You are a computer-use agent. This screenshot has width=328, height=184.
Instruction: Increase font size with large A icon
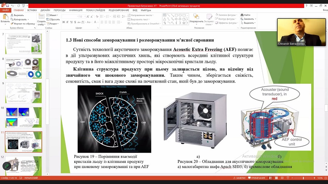tap(88, 16)
